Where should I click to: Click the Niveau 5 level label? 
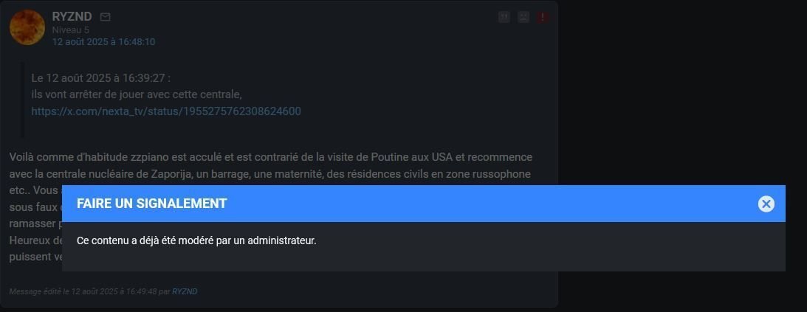coord(70,30)
